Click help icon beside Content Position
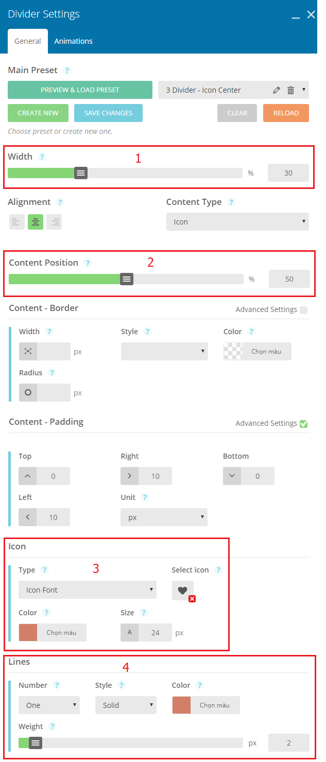326x762 pixels. [x=88, y=263]
